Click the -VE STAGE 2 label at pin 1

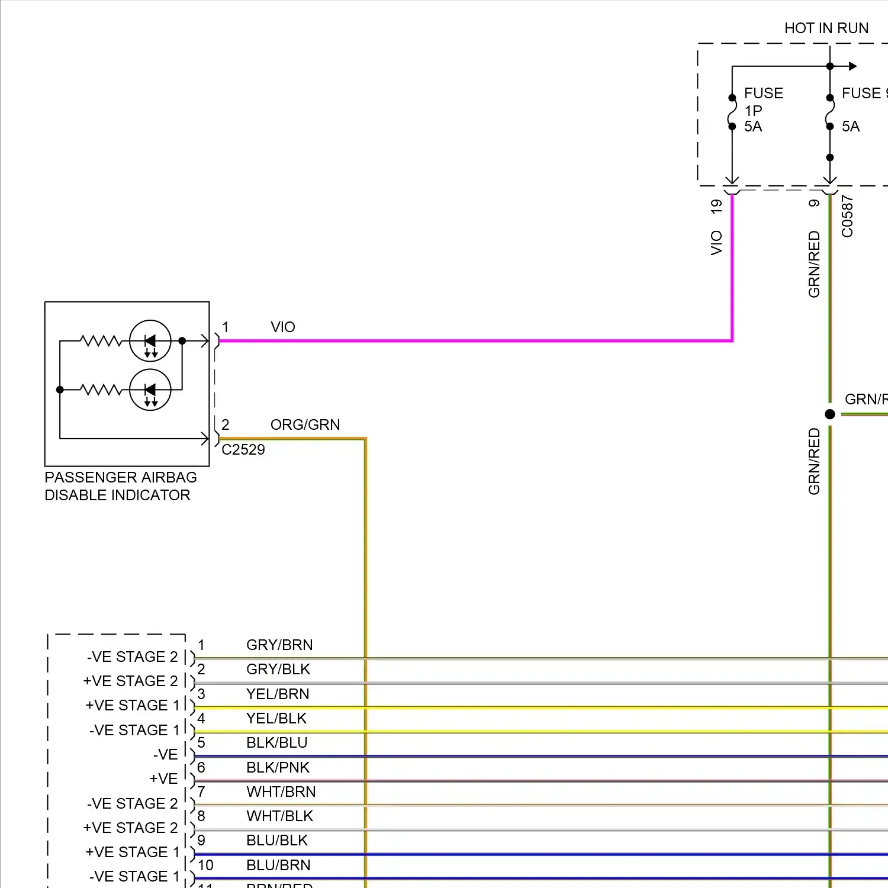pyautogui.click(x=133, y=657)
